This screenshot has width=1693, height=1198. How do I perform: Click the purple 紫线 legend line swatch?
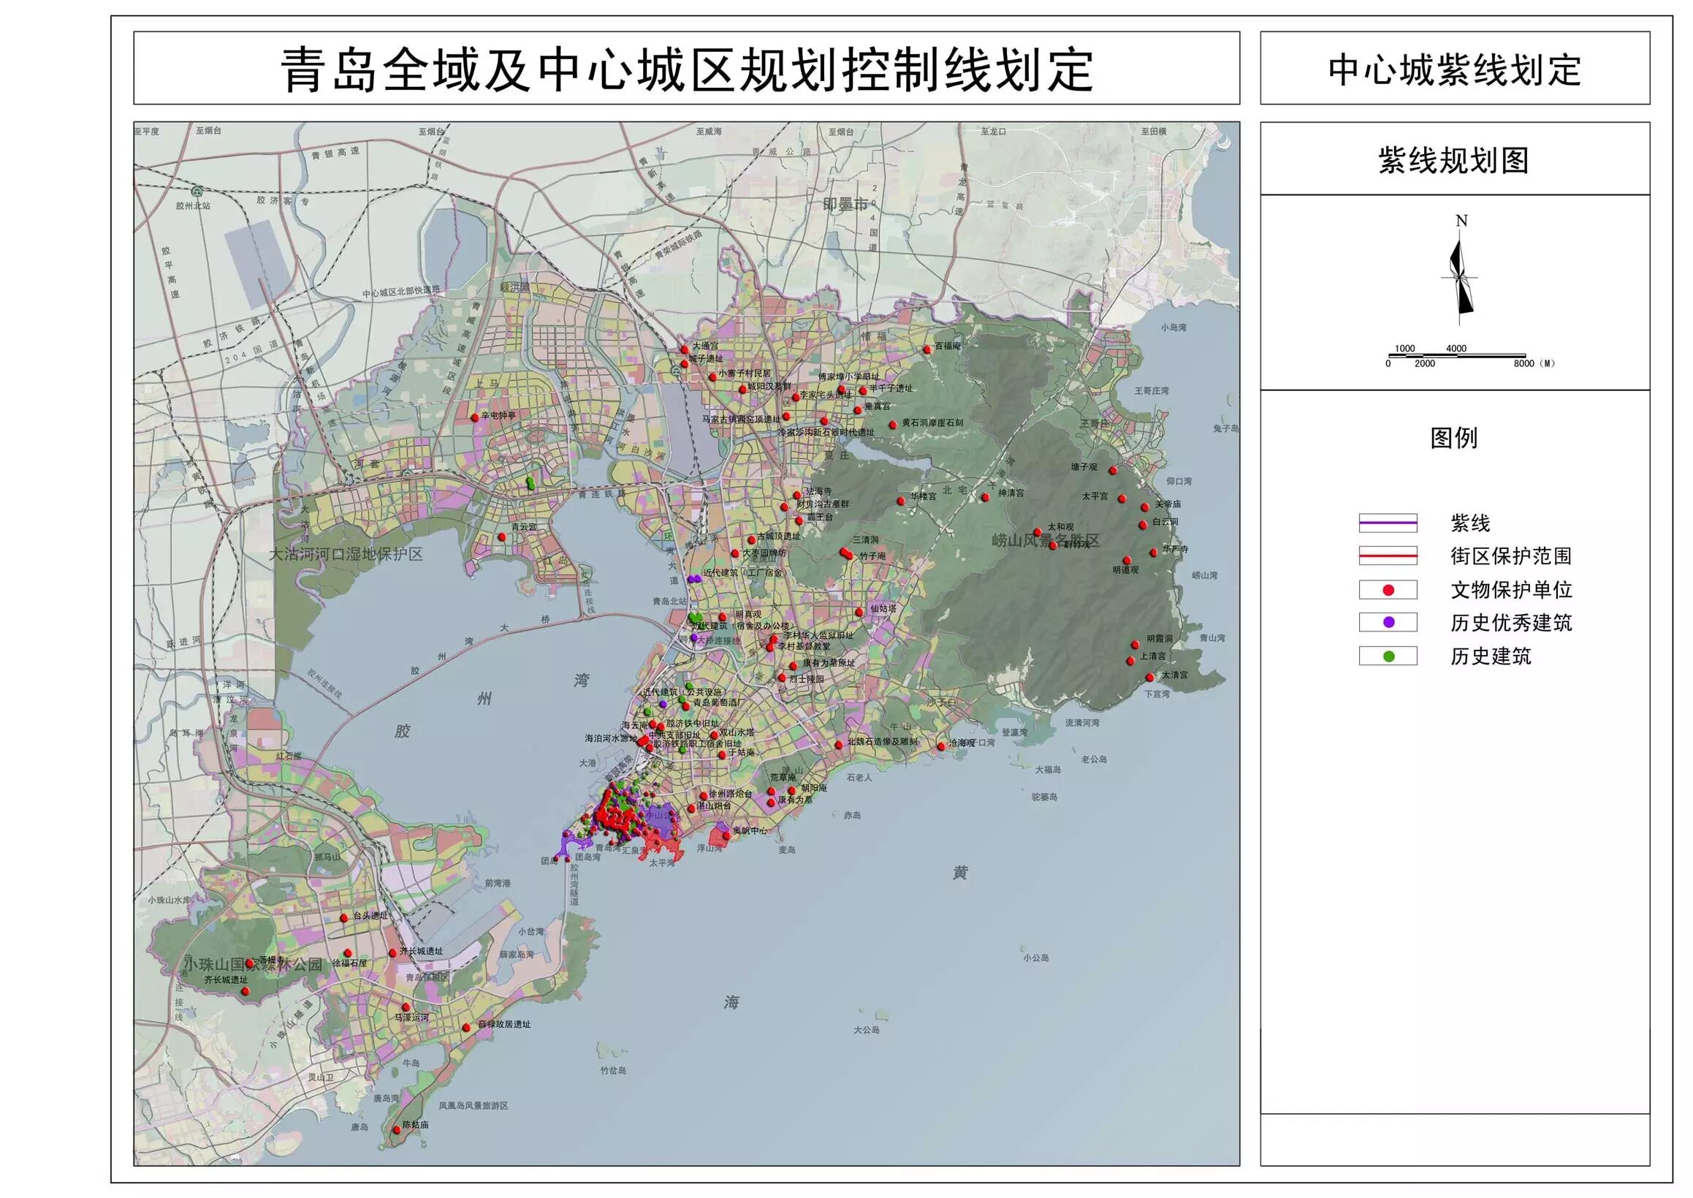pyautogui.click(x=1388, y=523)
